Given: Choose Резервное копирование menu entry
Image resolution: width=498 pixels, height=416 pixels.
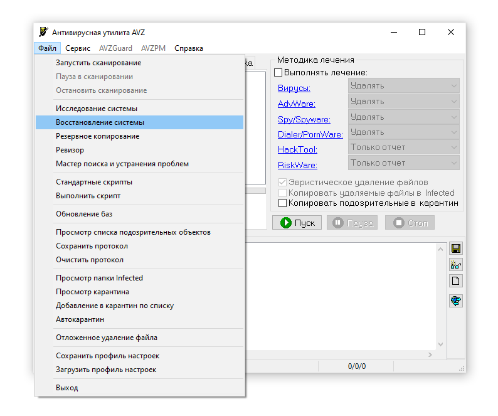Looking at the screenshot, I should tap(139, 136).
